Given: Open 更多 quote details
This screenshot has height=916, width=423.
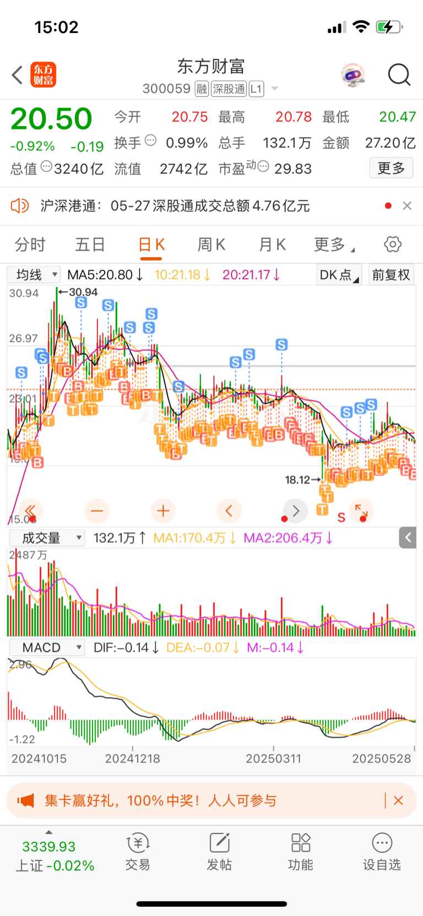Looking at the screenshot, I should point(391,168).
